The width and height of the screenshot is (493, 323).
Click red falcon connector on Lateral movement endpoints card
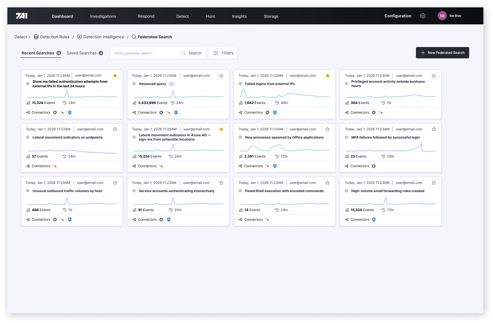[x=55, y=166]
